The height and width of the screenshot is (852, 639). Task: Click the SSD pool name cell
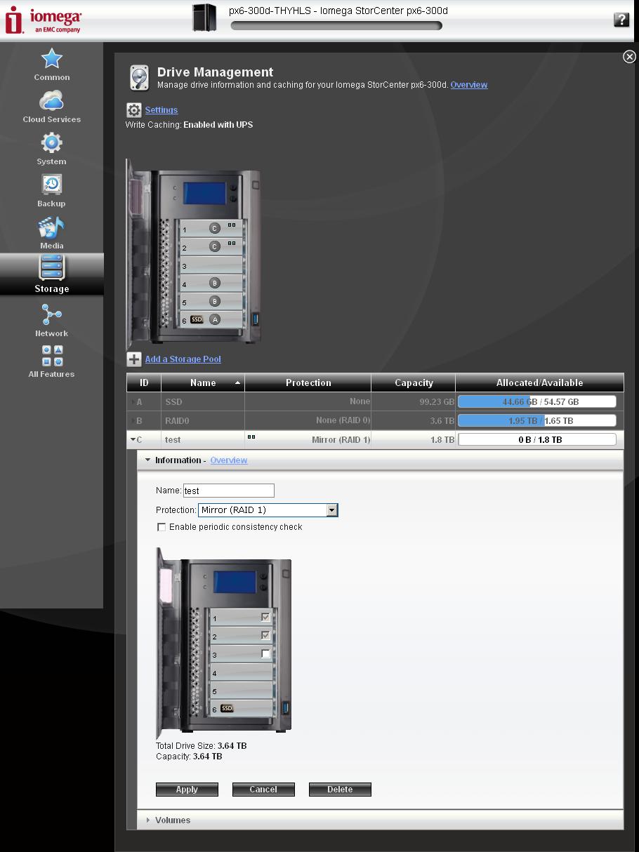pos(203,402)
